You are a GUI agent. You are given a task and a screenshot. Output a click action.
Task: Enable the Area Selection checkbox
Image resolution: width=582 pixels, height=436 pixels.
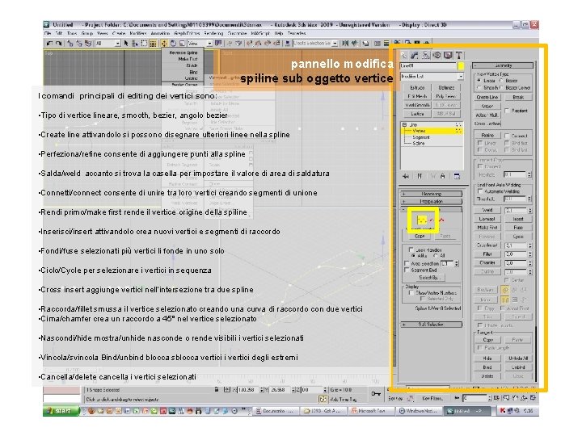coord(407,263)
